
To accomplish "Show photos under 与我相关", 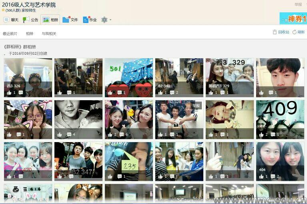I will (x=49, y=34).
